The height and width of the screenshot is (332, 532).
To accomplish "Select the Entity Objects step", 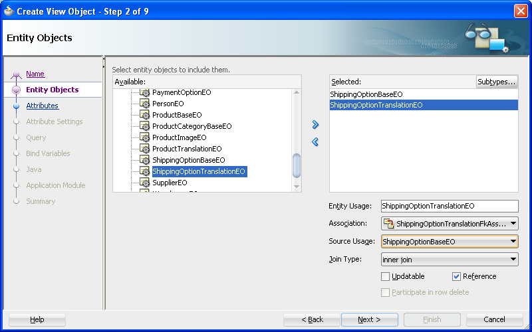I will 53,90.
